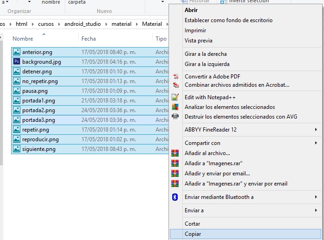The image size is (324, 240).
Task: Go to the html breadcrumb folder
Action: click(21, 24)
